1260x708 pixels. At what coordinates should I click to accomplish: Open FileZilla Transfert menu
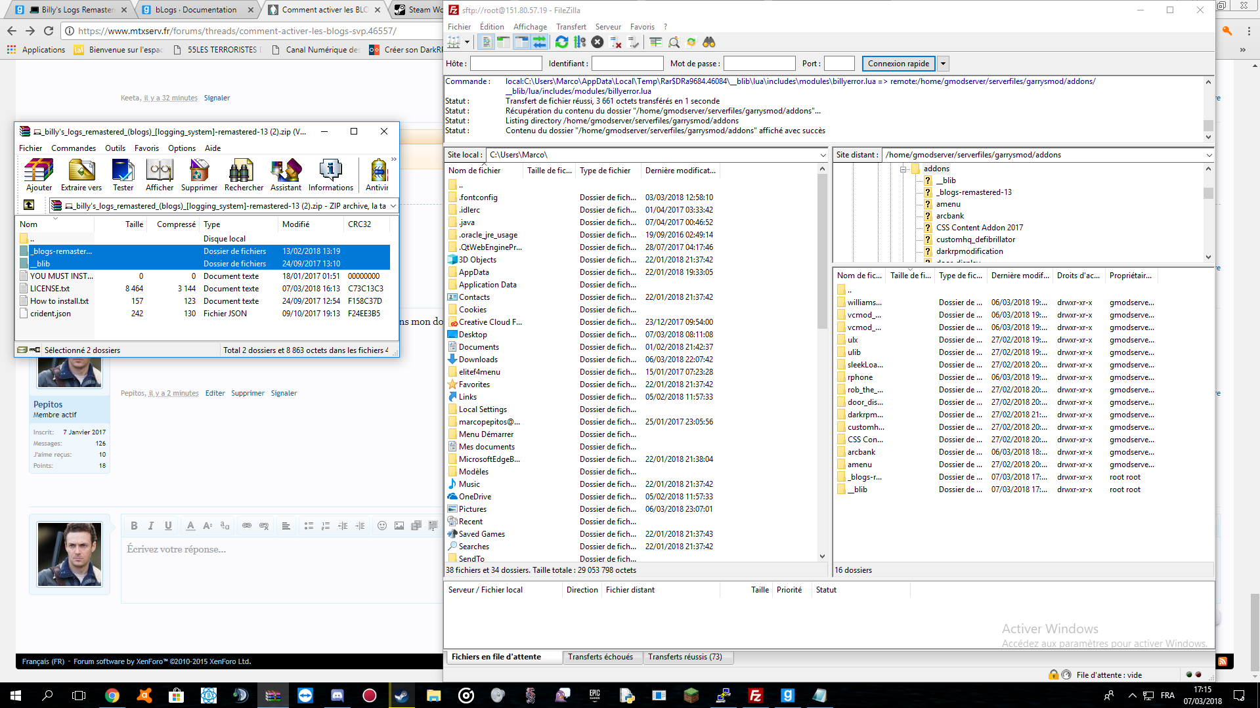point(571,27)
